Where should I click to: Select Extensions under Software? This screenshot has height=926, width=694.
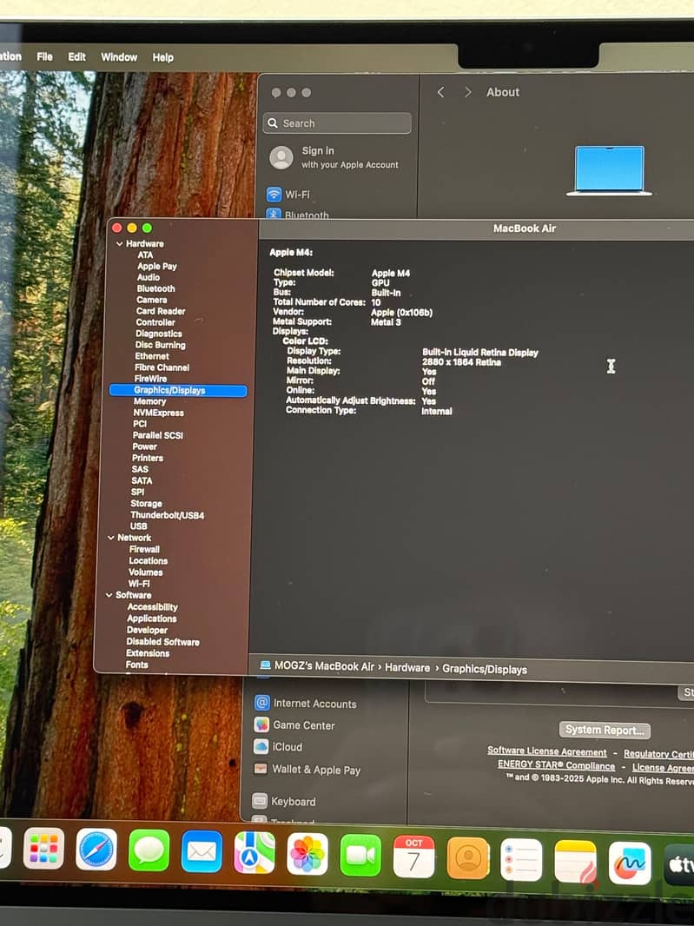pyautogui.click(x=148, y=652)
